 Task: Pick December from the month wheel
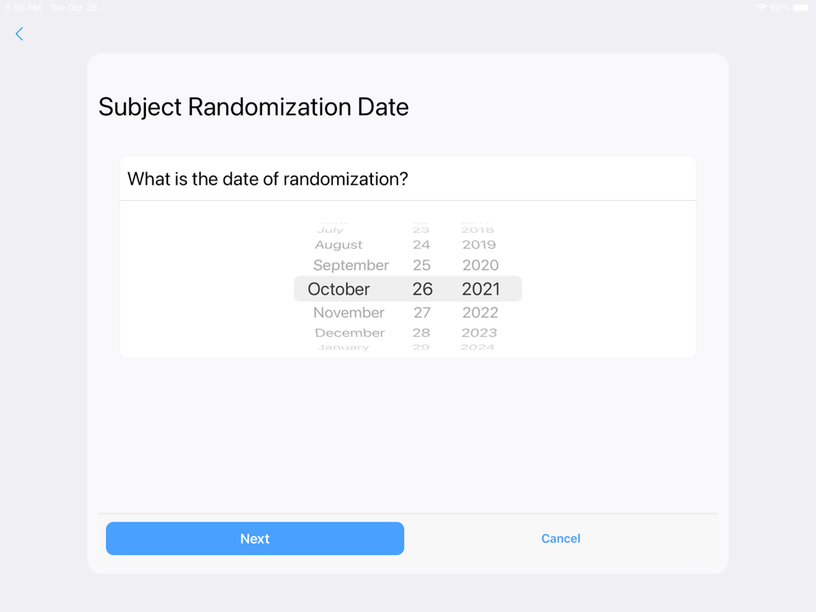pyautogui.click(x=349, y=333)
